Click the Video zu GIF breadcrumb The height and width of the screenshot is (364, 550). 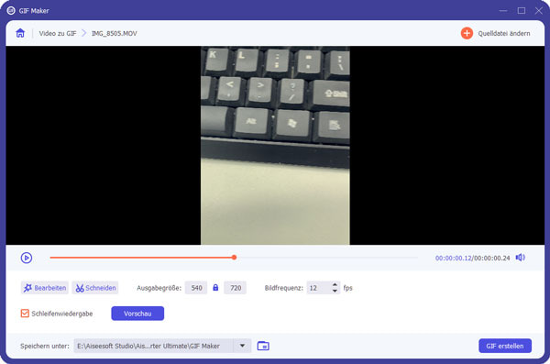click(x=58, y=33)
